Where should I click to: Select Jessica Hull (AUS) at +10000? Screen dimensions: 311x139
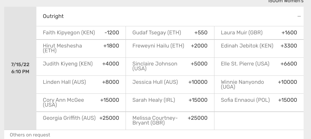170,85
